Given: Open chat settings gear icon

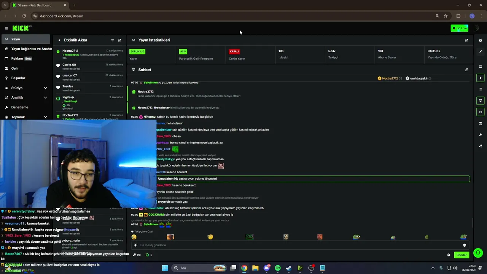Looking at the screenshot, I should (x=449, y=255).
